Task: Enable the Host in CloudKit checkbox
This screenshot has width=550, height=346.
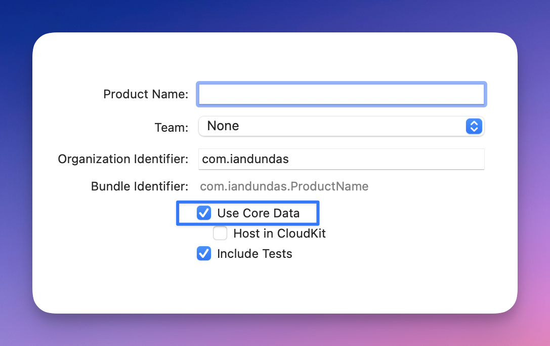Action: pos(220,234)
